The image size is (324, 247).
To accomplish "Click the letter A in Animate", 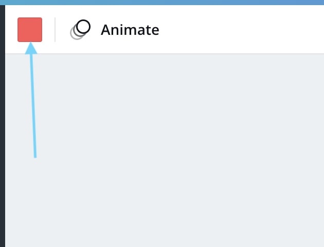I will tap(106, 30).
